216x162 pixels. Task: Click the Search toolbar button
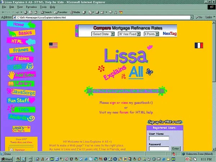coord(45,12)
